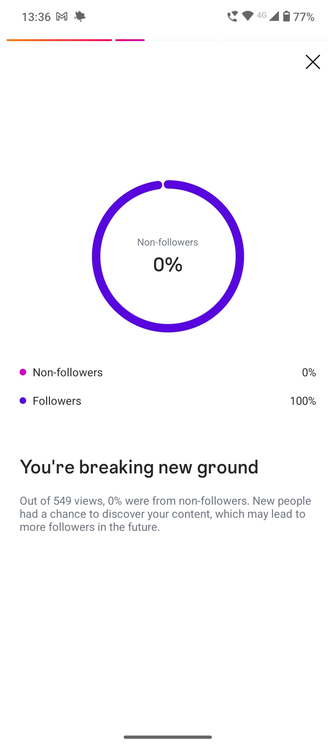Tap the mobile signal strength icon
336x747 pixels.
[x=274, y=17]
